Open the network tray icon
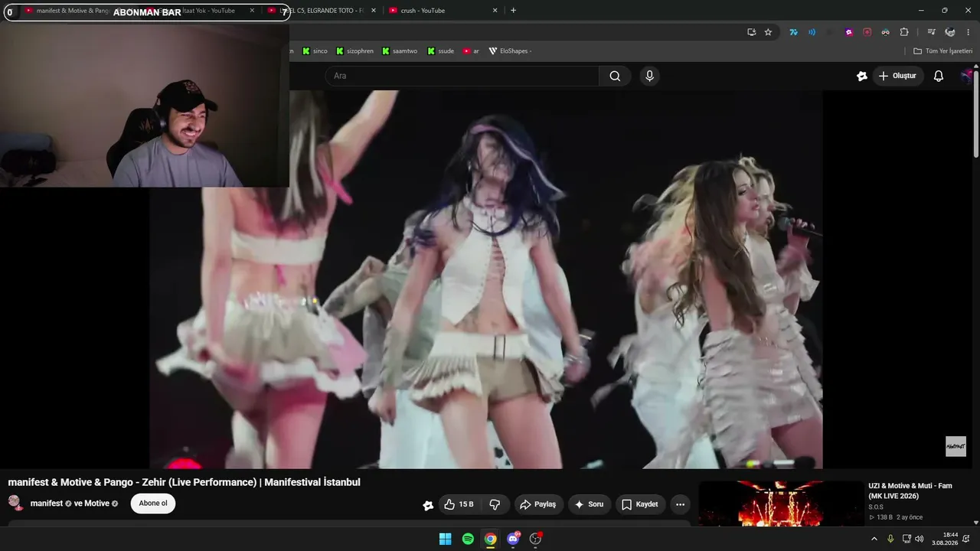The image size is (980, 551). pyautogui.click(x=906, y=539)
